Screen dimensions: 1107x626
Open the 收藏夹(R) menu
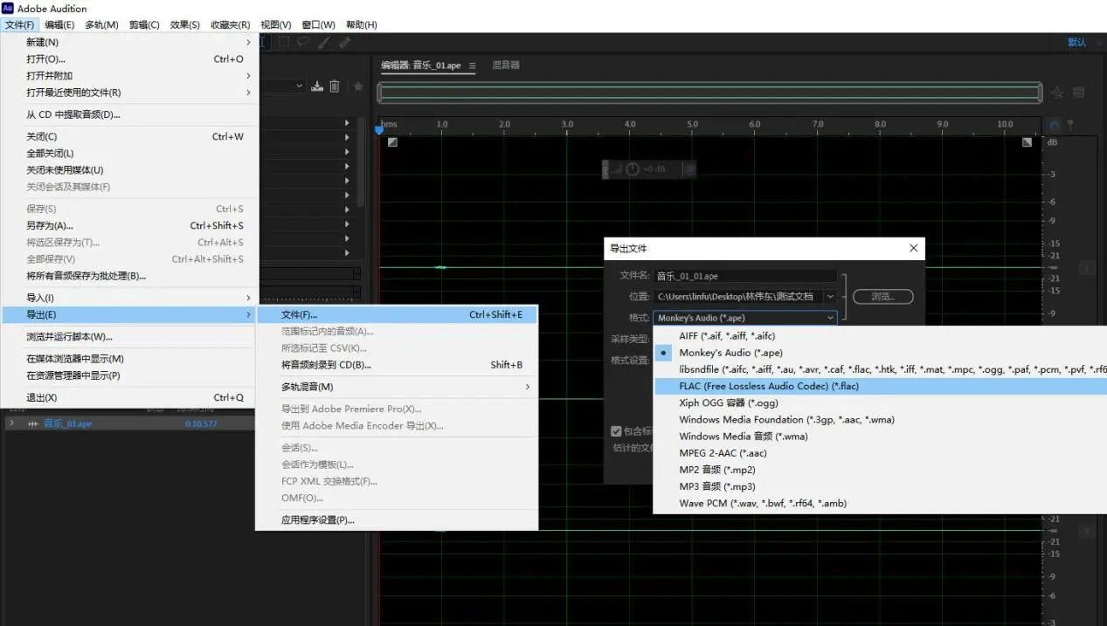[230, 24]
